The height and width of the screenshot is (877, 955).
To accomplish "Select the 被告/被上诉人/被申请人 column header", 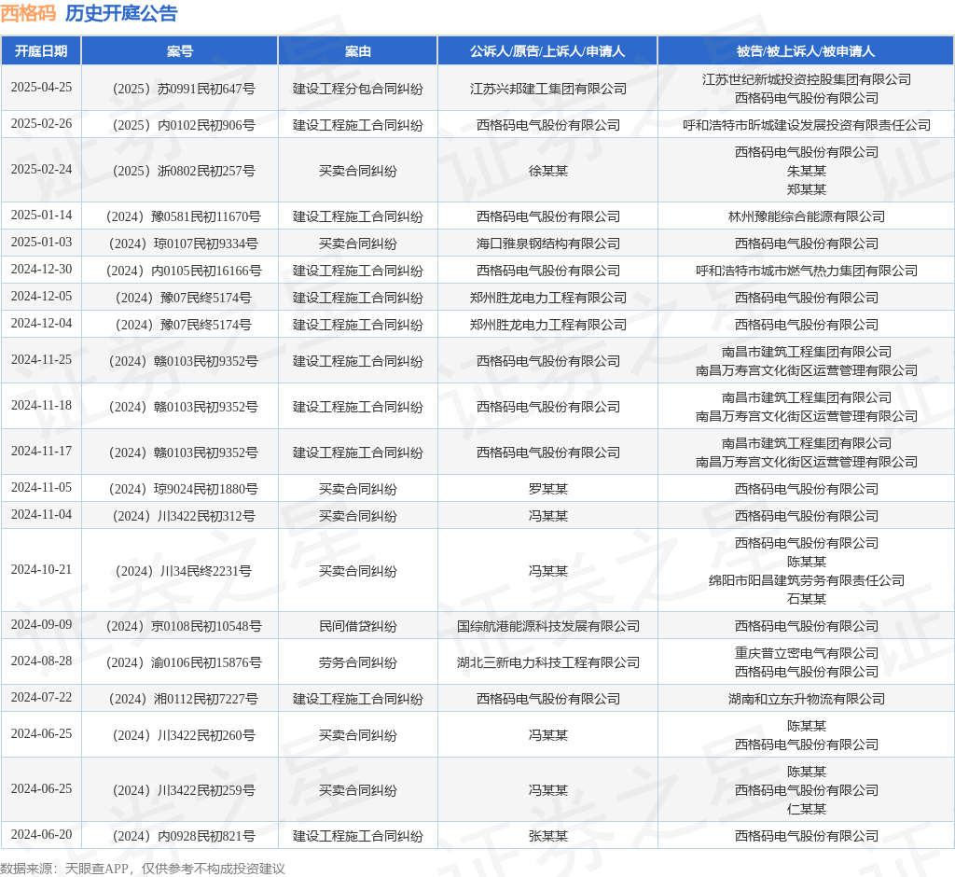I will (x=806, y=51).
